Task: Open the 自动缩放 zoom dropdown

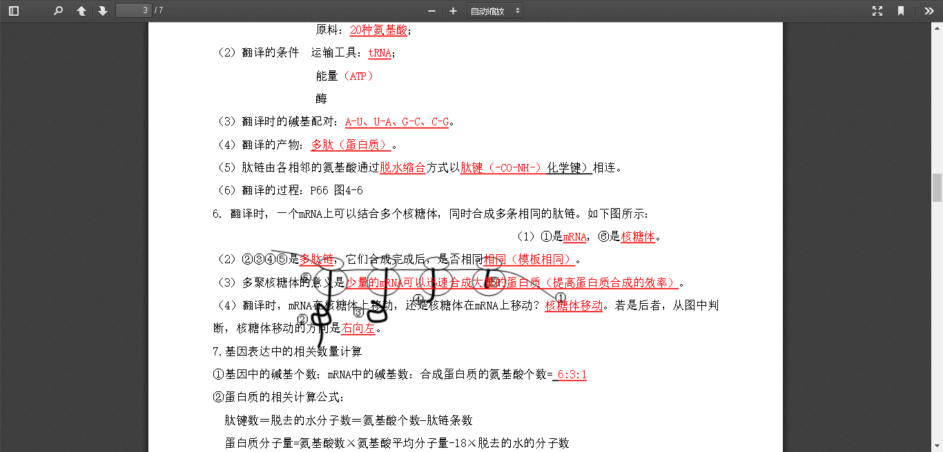Action: [494, 11]
